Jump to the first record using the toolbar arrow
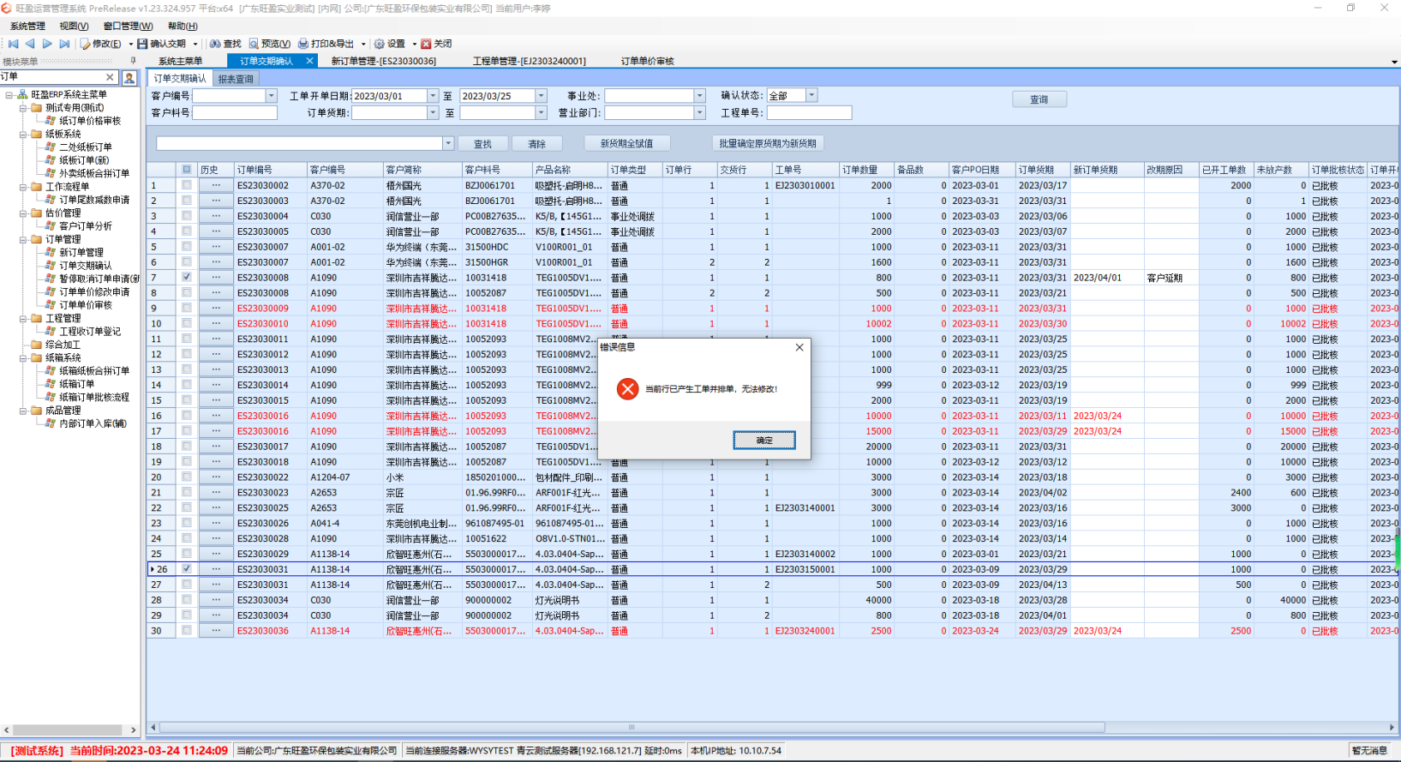The image size is (1401, 762). coord(13,44)
